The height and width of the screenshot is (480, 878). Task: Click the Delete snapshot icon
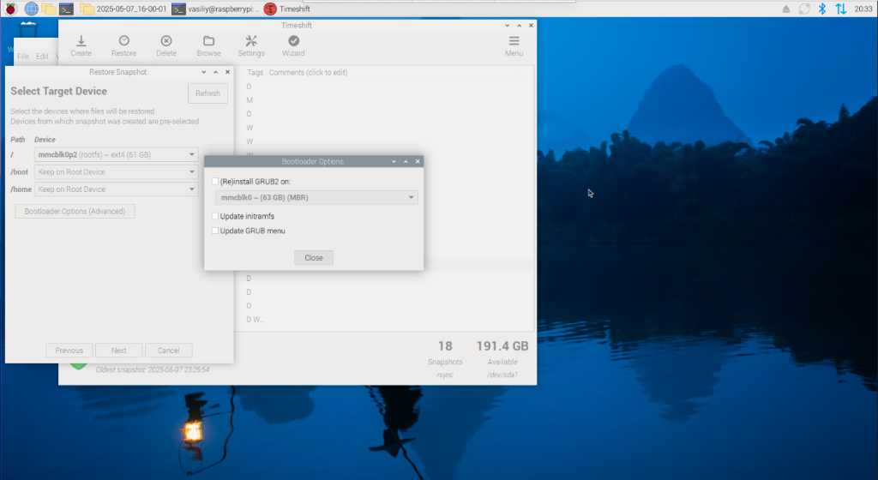[x=166, y=41]
